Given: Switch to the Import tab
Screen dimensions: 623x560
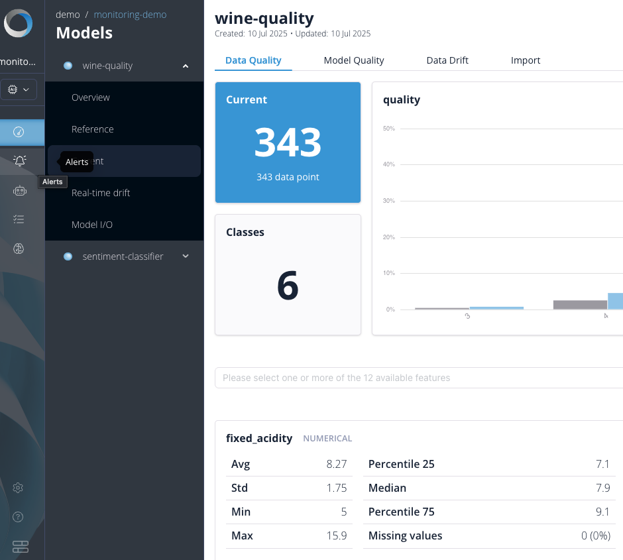Looking at the screenshot, I should (526, 60).
